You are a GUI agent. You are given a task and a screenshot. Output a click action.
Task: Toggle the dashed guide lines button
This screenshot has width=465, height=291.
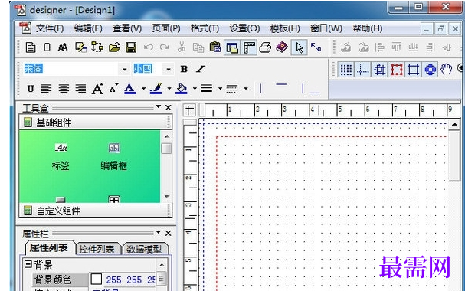click(x=362, y=70)
